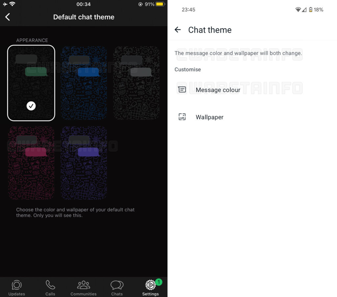
Task: Go to the Calls phone icon
Action: pyautogui.click(x=50, y=285)
